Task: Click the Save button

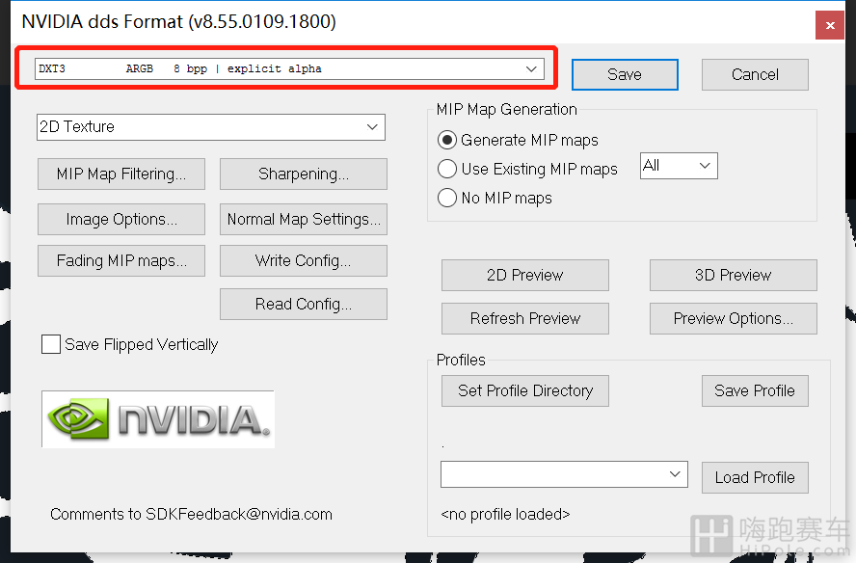Action: pos(625,74)
